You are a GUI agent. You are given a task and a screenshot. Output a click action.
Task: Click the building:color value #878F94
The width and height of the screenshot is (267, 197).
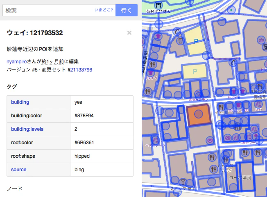coord(84,116)
